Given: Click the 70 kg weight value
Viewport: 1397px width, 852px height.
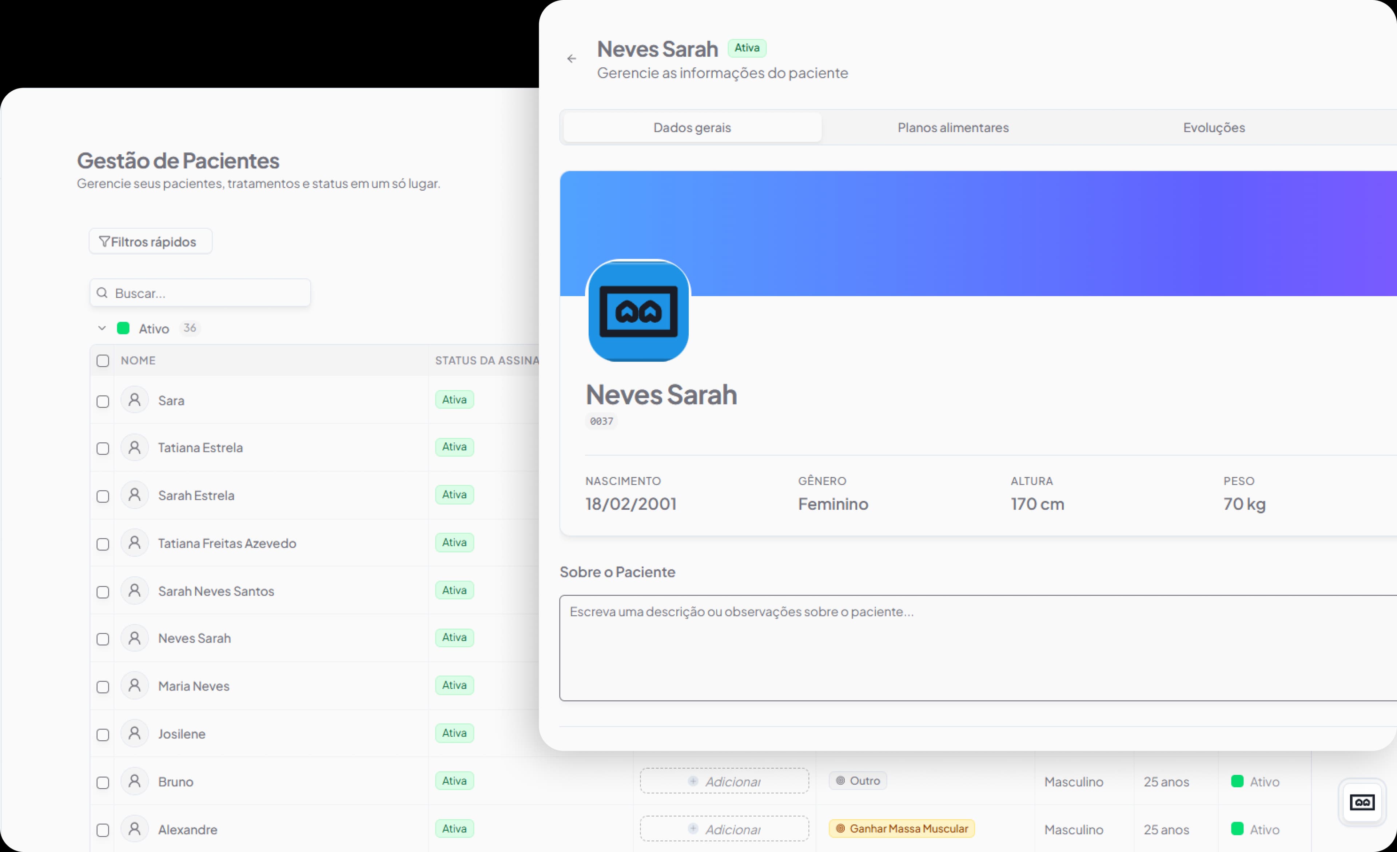Looking at the screenshot, I should pos(1245,504).
